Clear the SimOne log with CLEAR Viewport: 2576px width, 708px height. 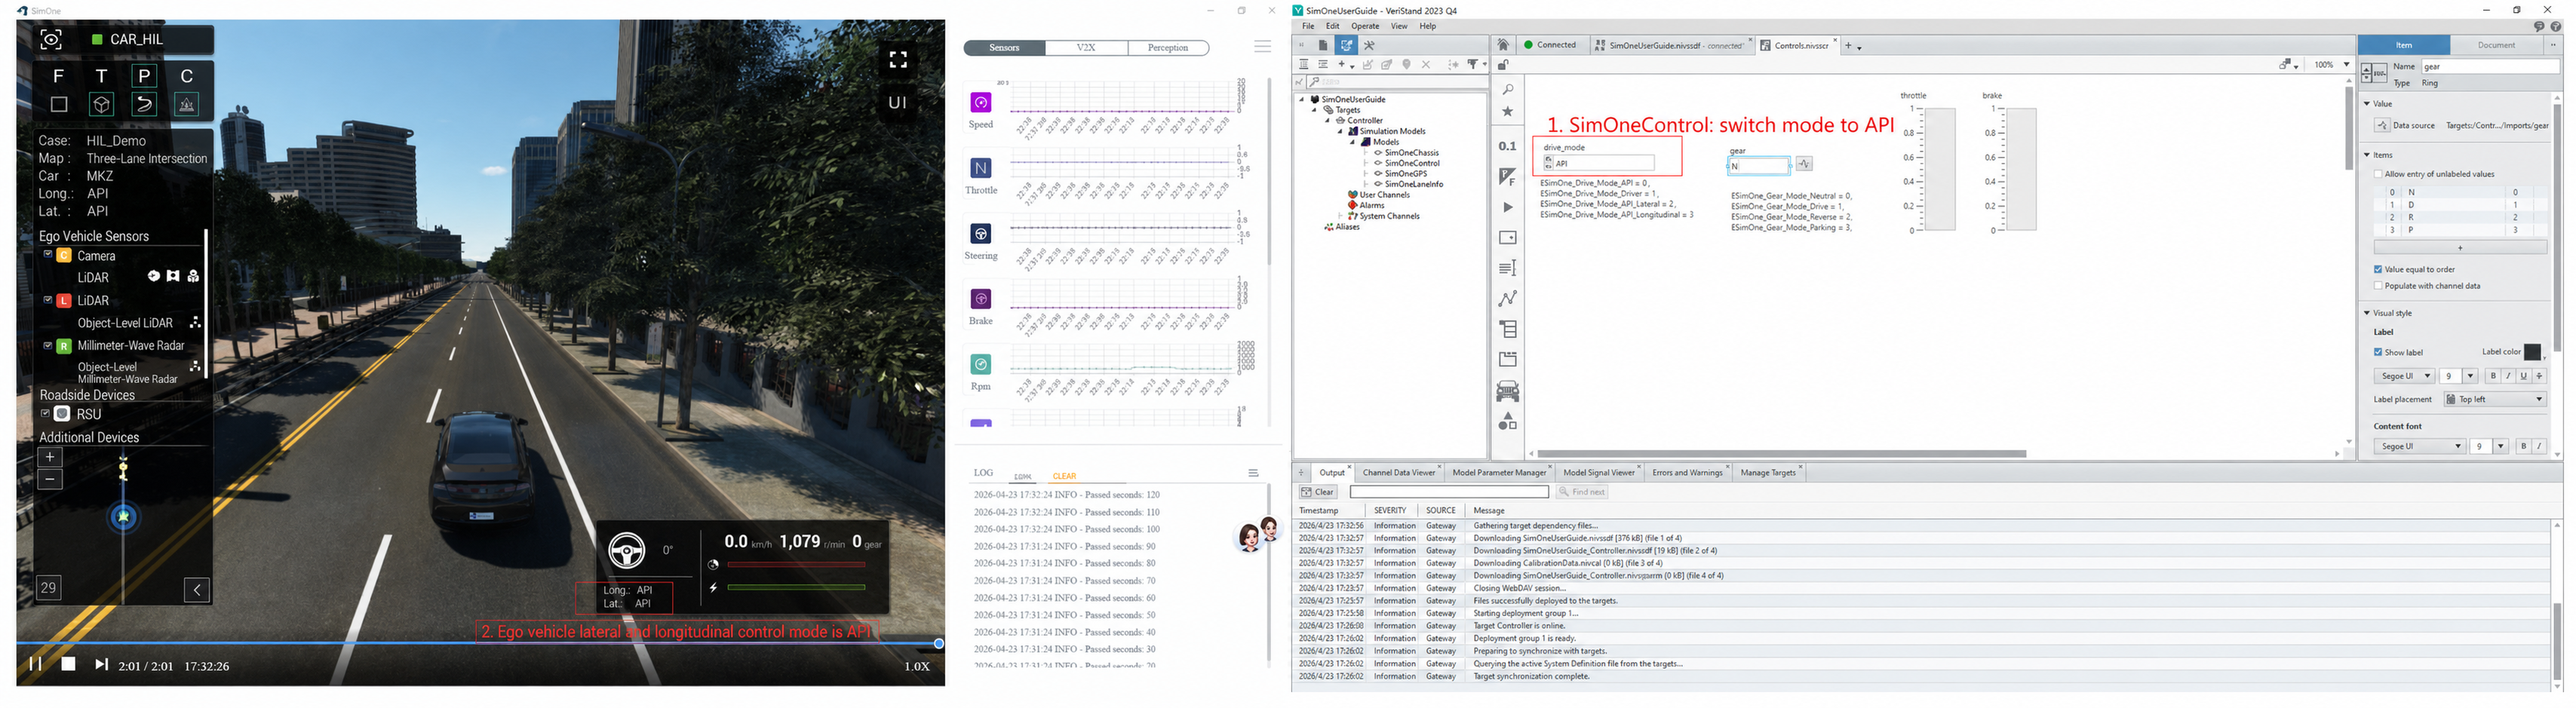pyautogui.click(x=1064, y=476)
